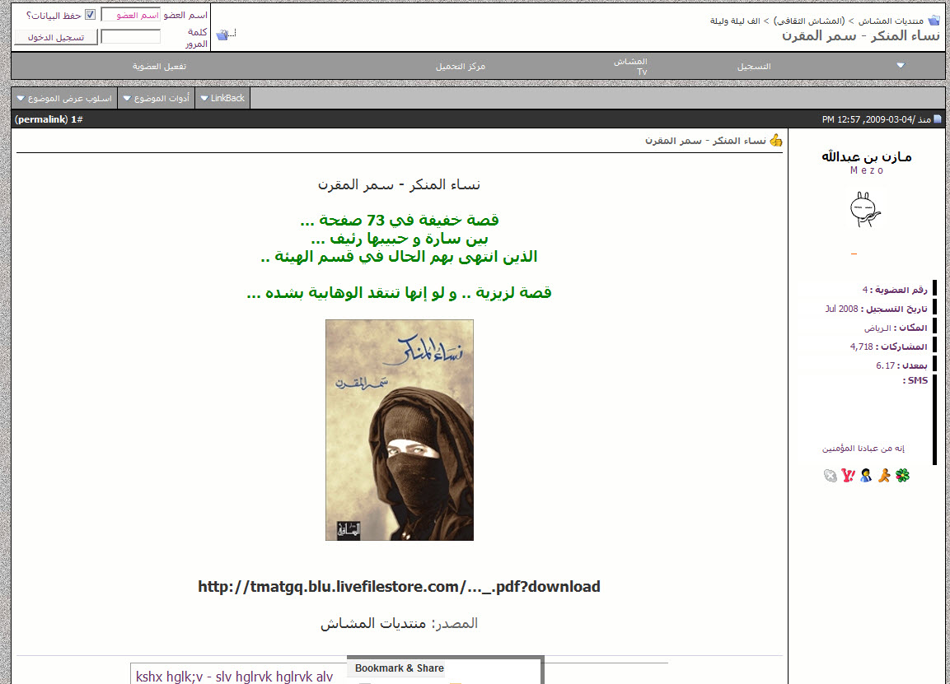Click the المكان : الرياض location row
Screen dimensions: 950x684
click(x=896, y=328)
